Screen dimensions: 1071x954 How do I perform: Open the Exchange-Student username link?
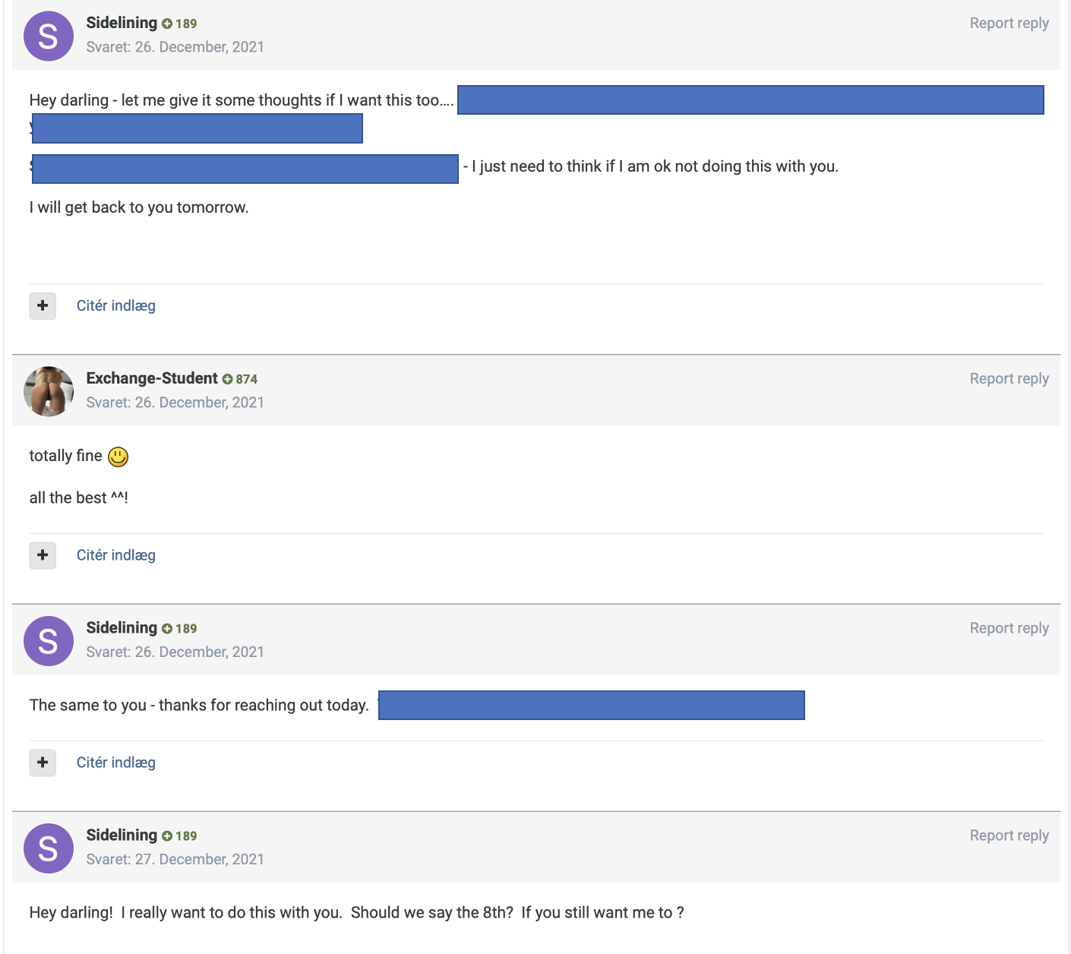pos(152,378)
